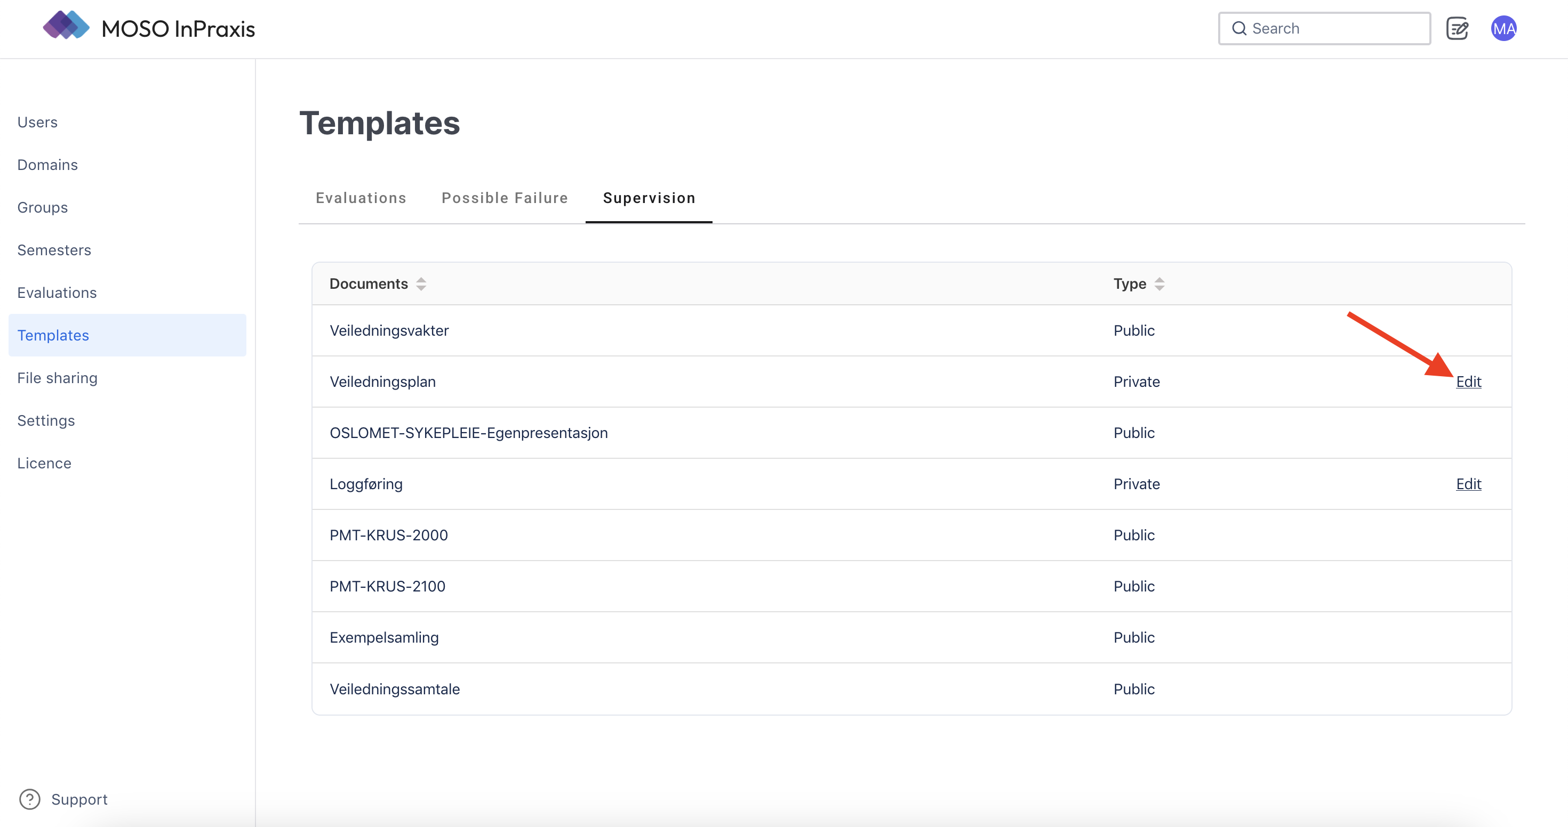Focus the Search input field

(1333, 29)
